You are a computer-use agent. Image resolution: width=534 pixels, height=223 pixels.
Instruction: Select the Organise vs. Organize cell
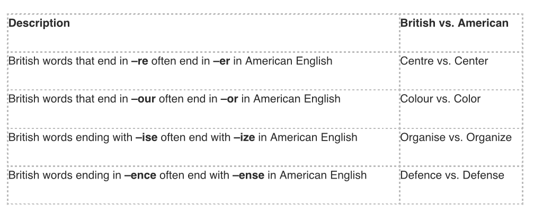click(x=456, y=138)
